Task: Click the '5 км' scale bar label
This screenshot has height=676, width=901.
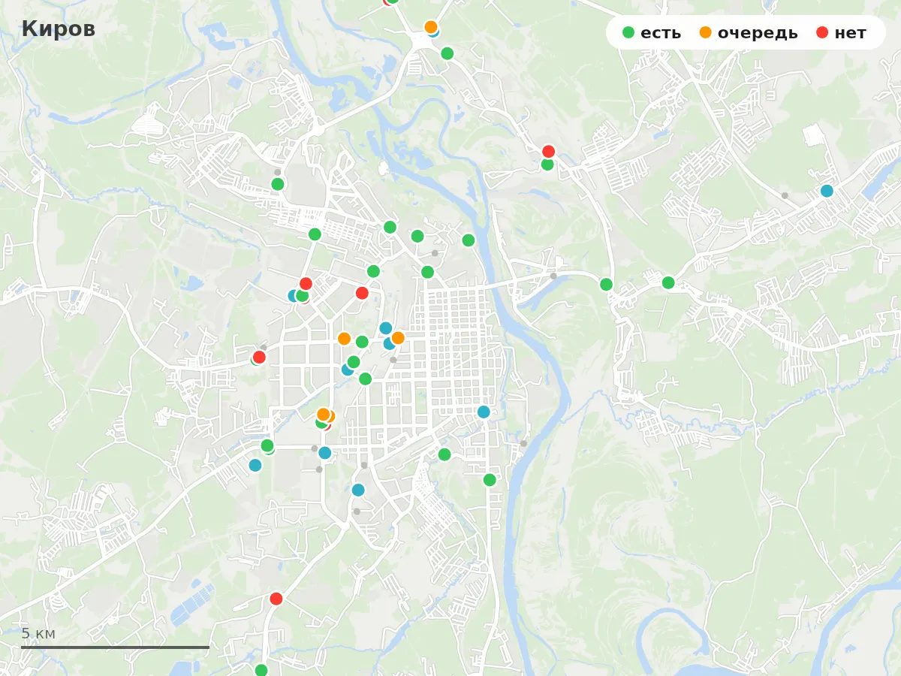Action: point(38,633)
